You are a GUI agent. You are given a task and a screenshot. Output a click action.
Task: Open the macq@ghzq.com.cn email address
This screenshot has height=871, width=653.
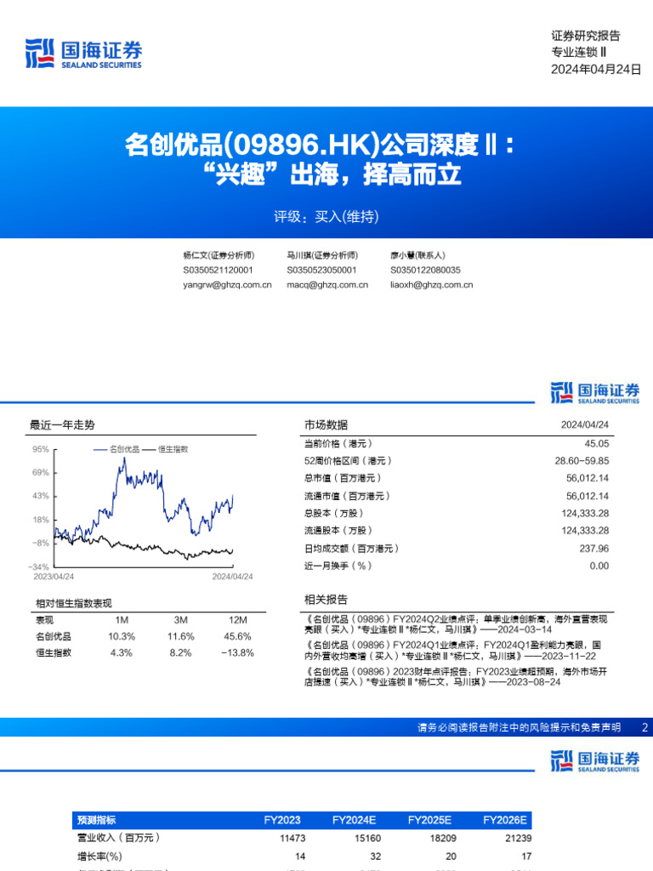[327, 285]
